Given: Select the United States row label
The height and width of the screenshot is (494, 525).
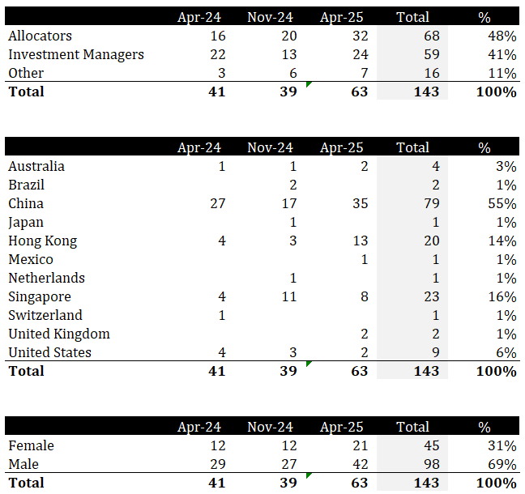Looking at the screenshot, I should tap(49, 352).
